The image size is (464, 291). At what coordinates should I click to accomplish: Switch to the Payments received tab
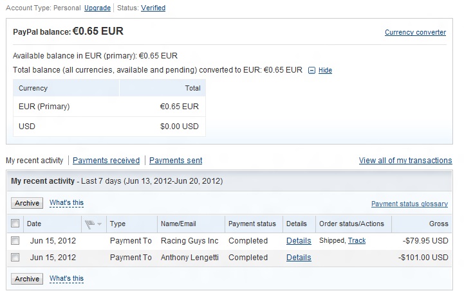coord(106,161)
